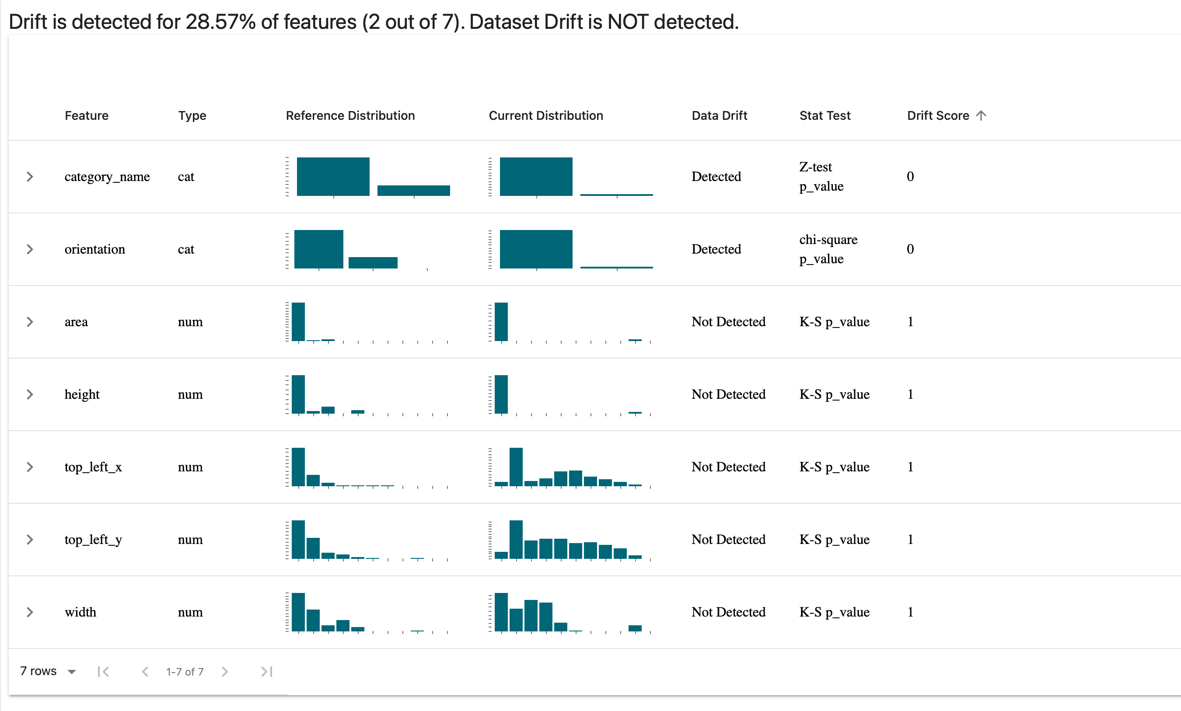Expand the height feature row chevron

[x=30, y=394]
